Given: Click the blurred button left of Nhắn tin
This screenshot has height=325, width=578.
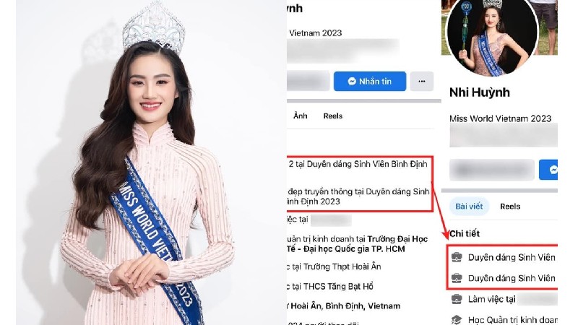Looking at the screenshot, I should (x=308, y=81).
